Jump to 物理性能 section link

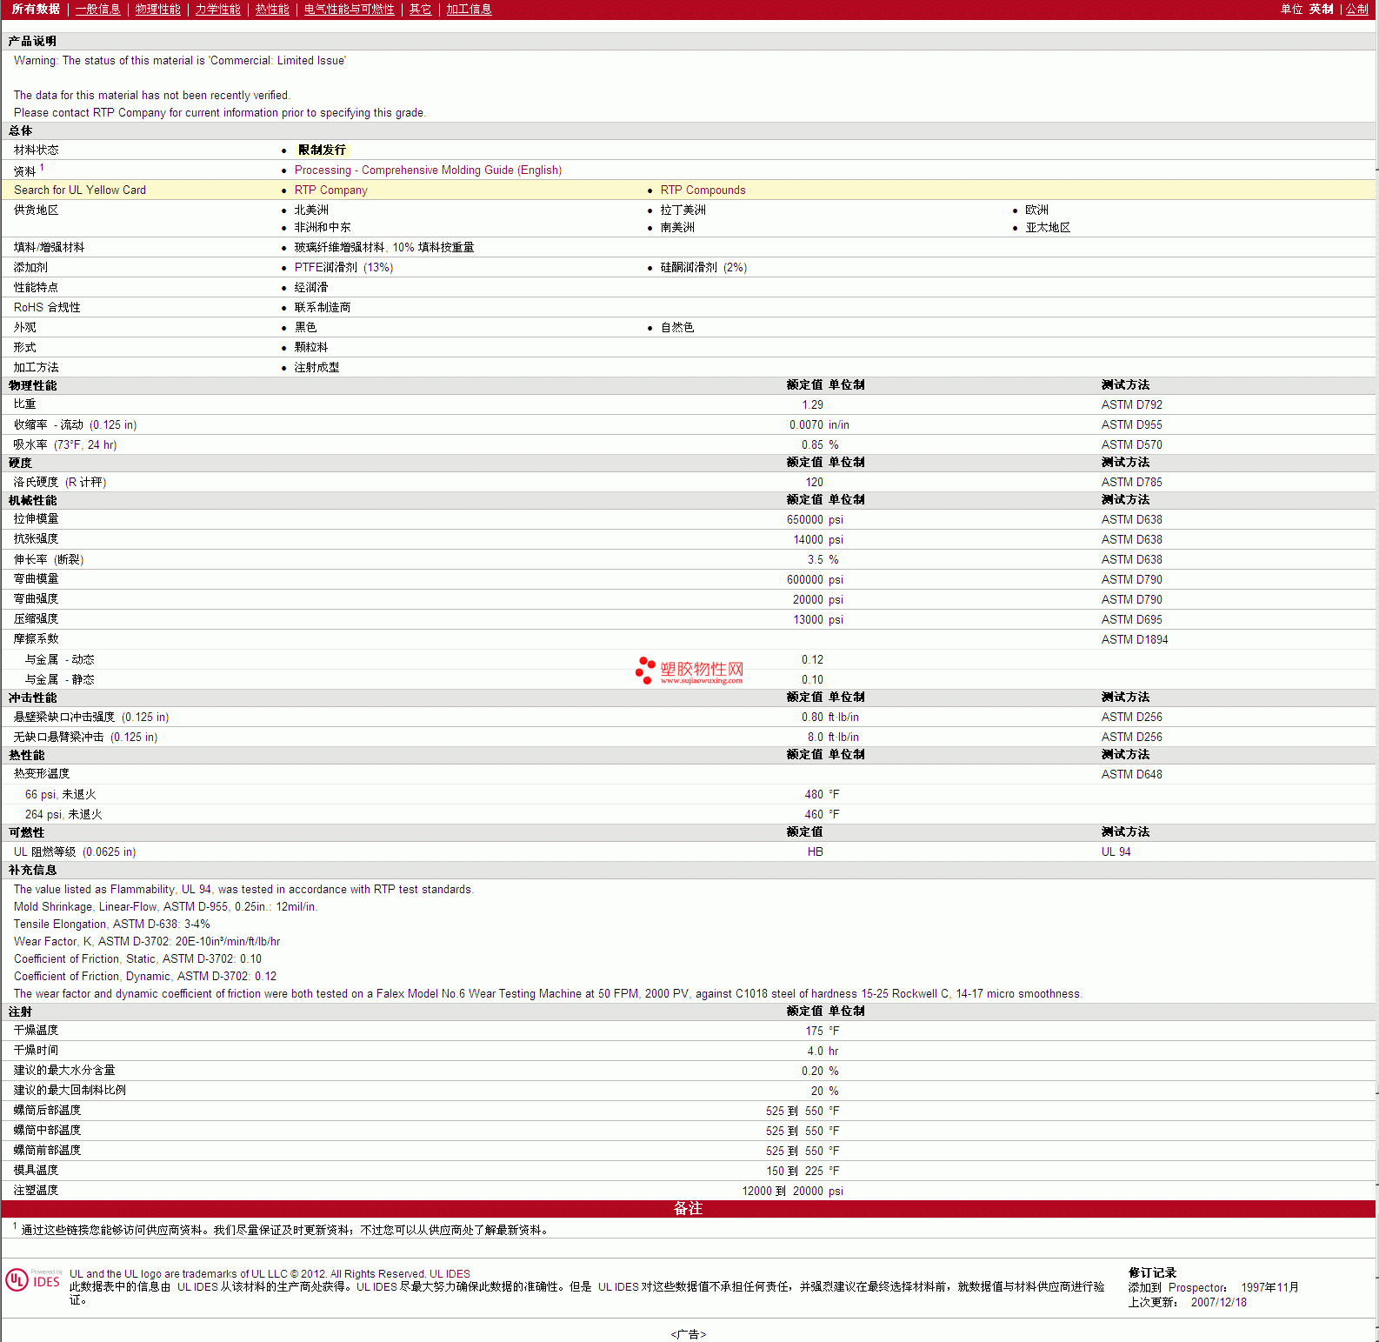tap(157, 9)
